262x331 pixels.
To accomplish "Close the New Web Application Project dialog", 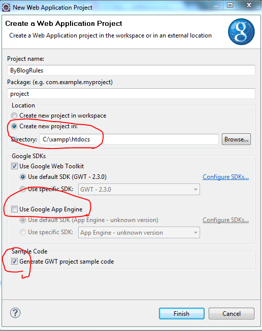I will [249, 5].
